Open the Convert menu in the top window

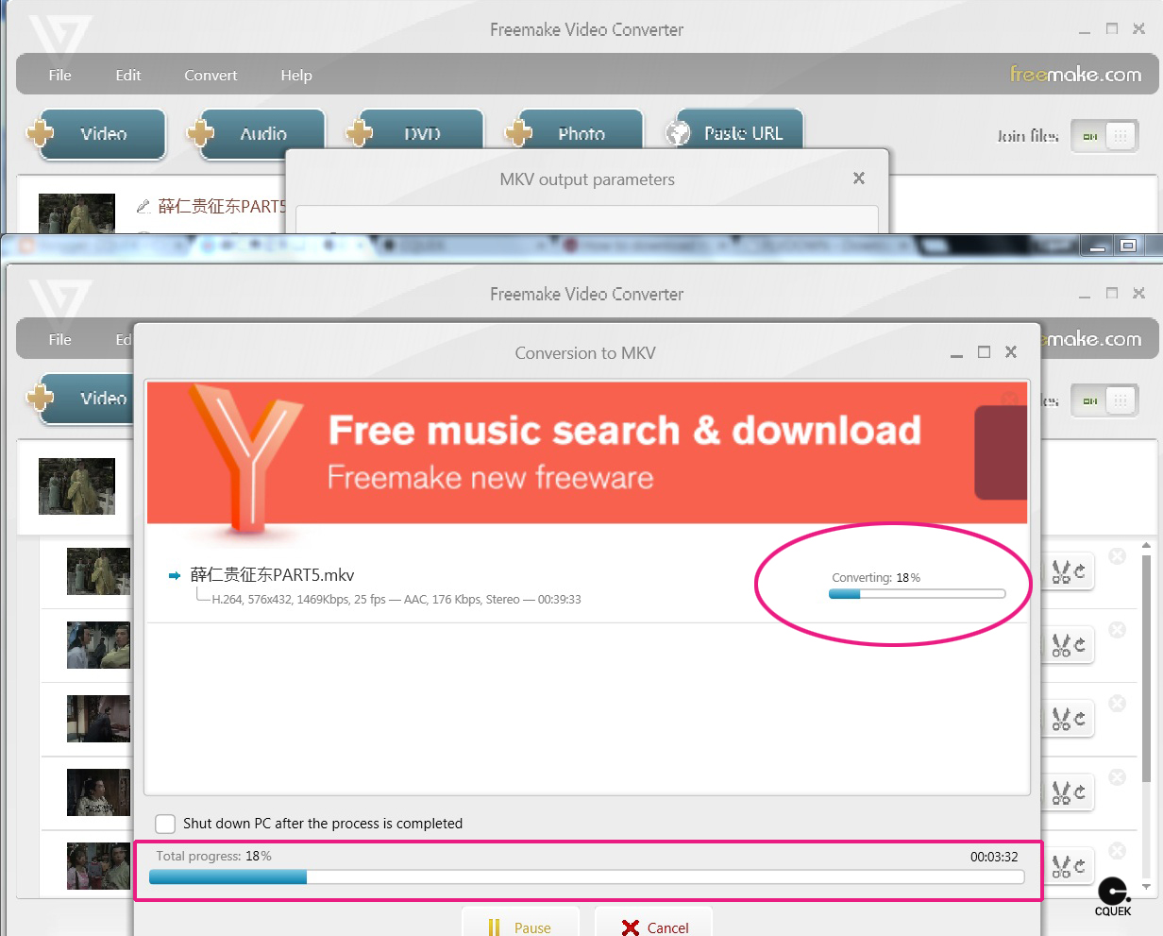pos(211,76)
